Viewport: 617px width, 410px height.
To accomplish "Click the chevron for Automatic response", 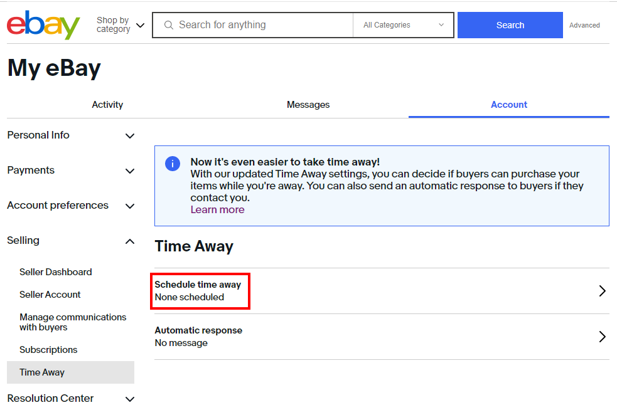I will click(602, 337).
